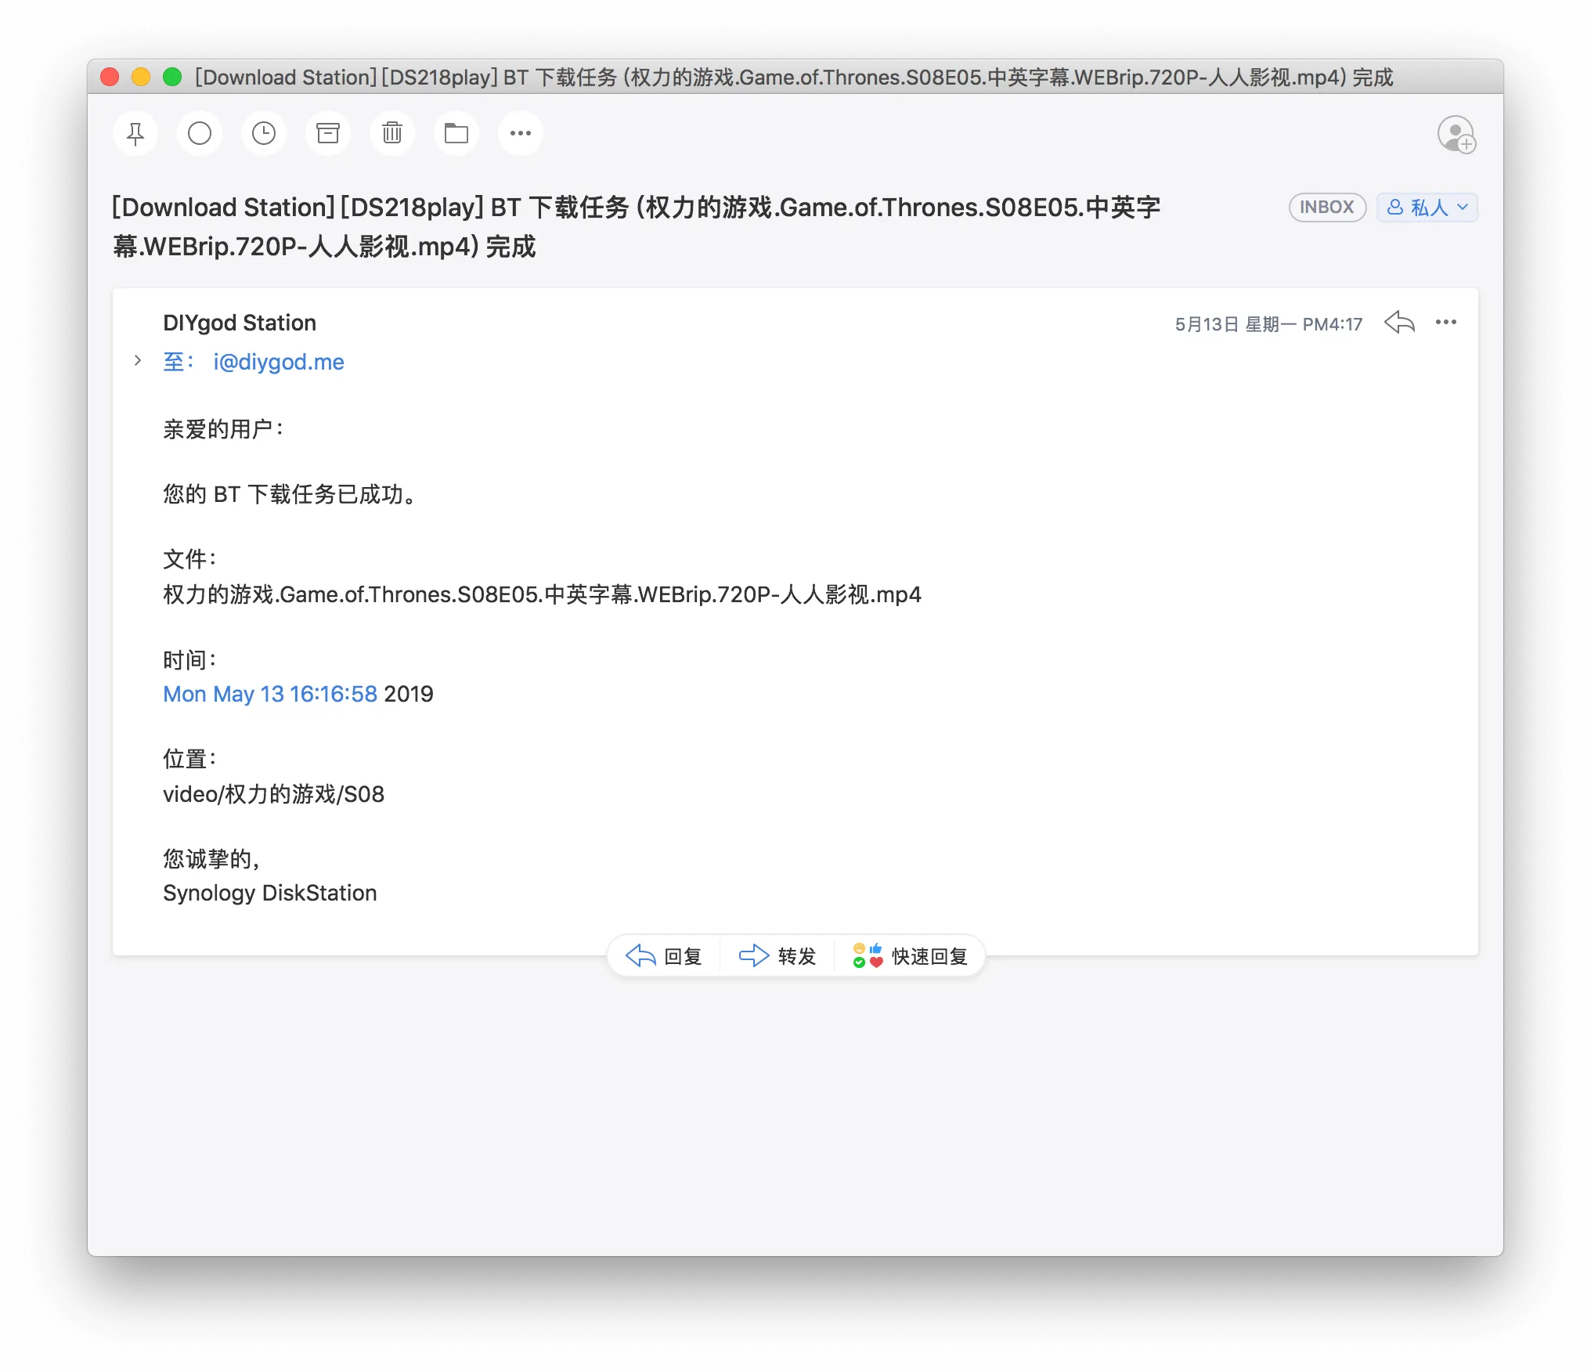This screenshot has width=1591, height=1372.
Task: Open more actions in top toolbar
Action: (521, 134)
